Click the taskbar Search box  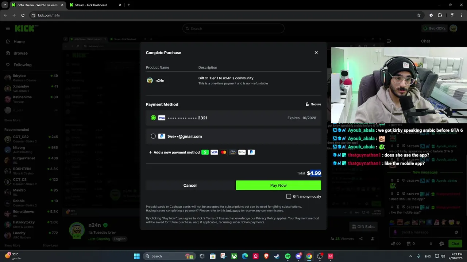[169, 256]
